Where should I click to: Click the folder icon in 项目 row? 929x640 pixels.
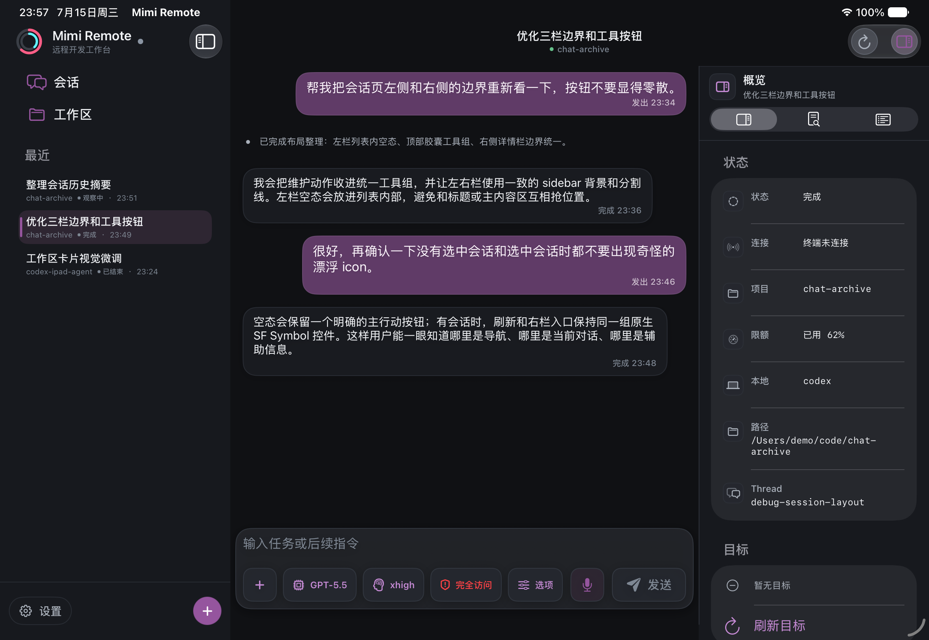(x=733, y=294)
